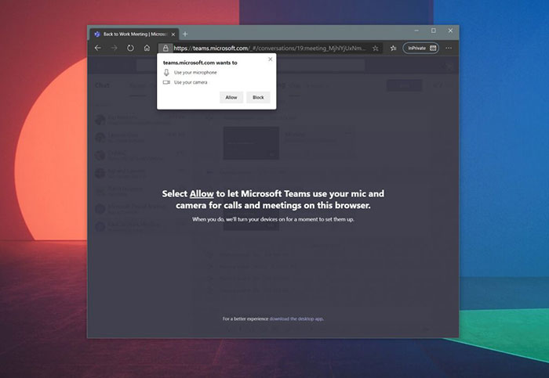Open a new browser tab
The width and height of the screenshot is (549, 378).
pyautogui.click(x=185, y=34)
